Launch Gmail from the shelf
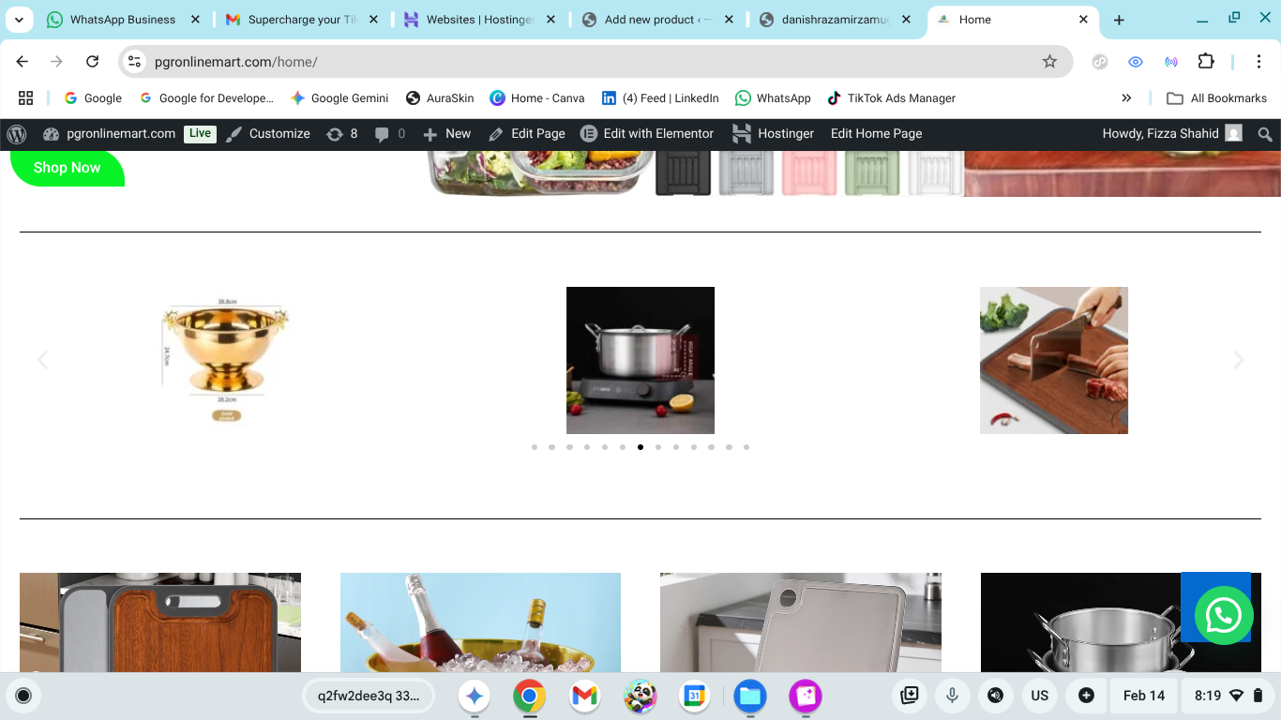Viewport: 1281px width, 720px height. (x=584, y=696)
